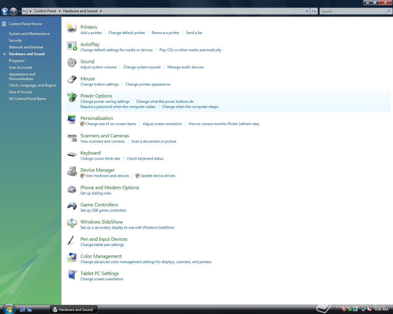Click Check keyboard status link
Image resolution: width=393 pixels, height=314 pixels.
pos(145,159)
